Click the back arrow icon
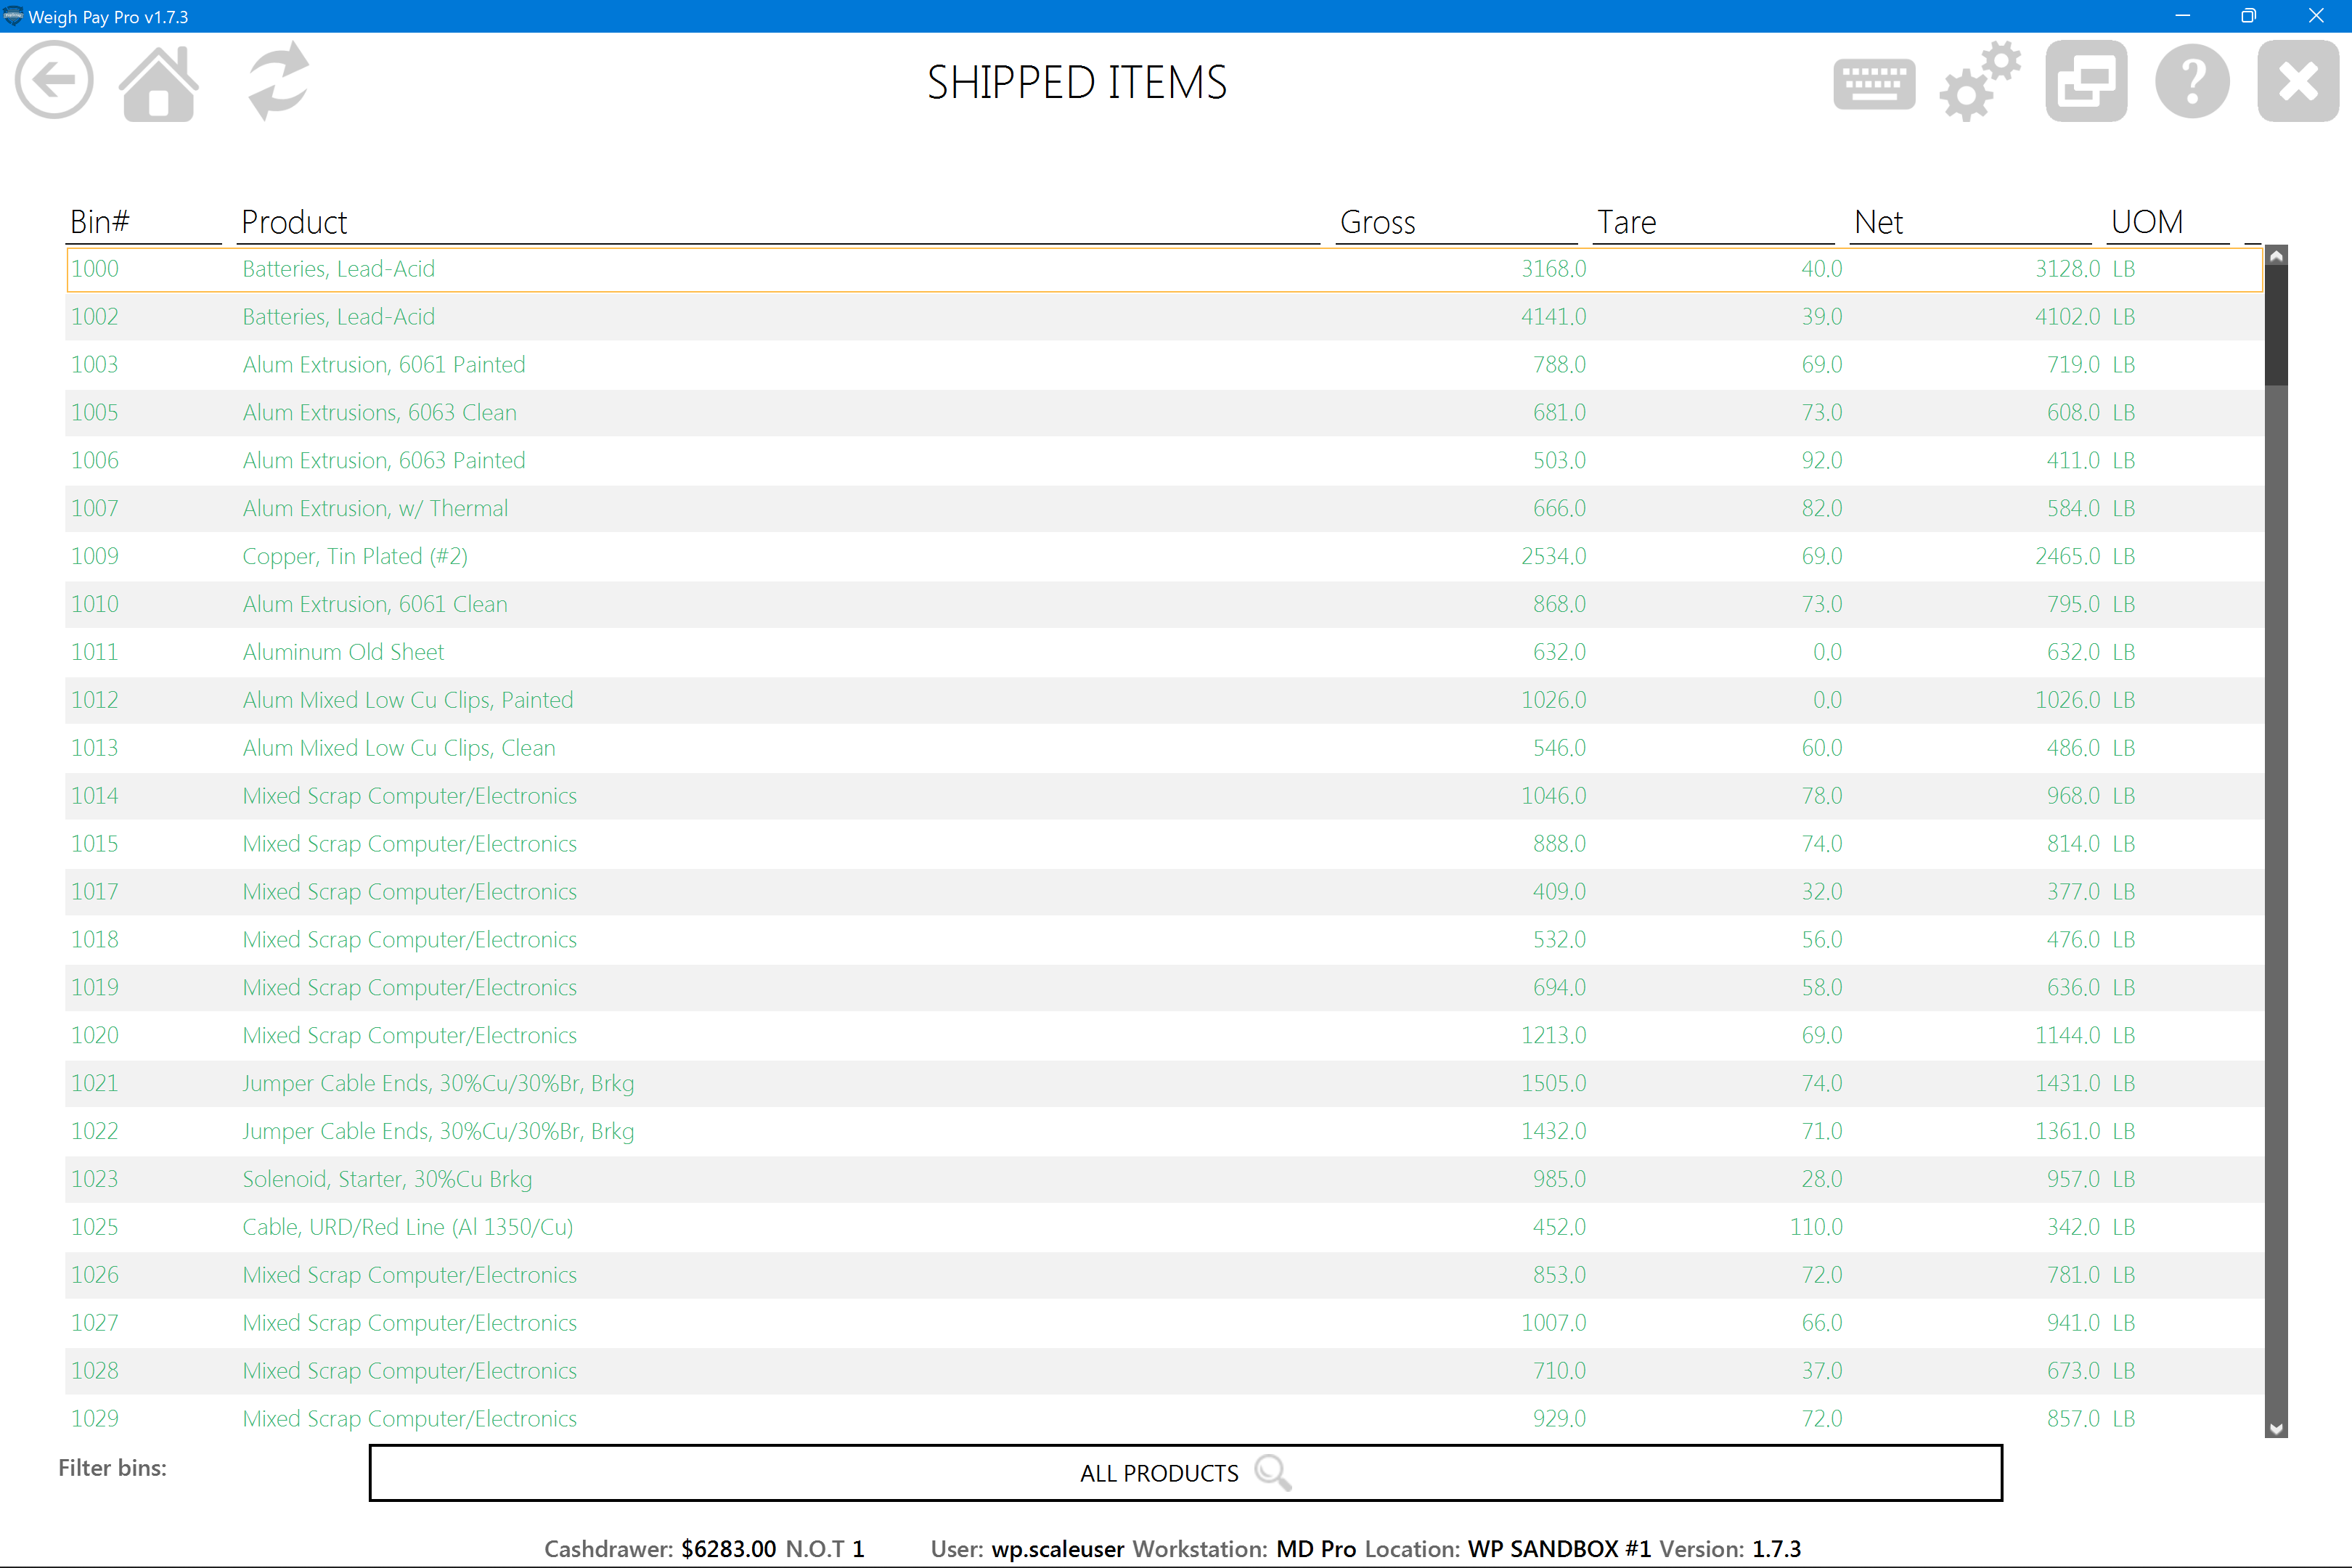The height and width of the screenshot is (1568, 2352). (x=54, y=81)
